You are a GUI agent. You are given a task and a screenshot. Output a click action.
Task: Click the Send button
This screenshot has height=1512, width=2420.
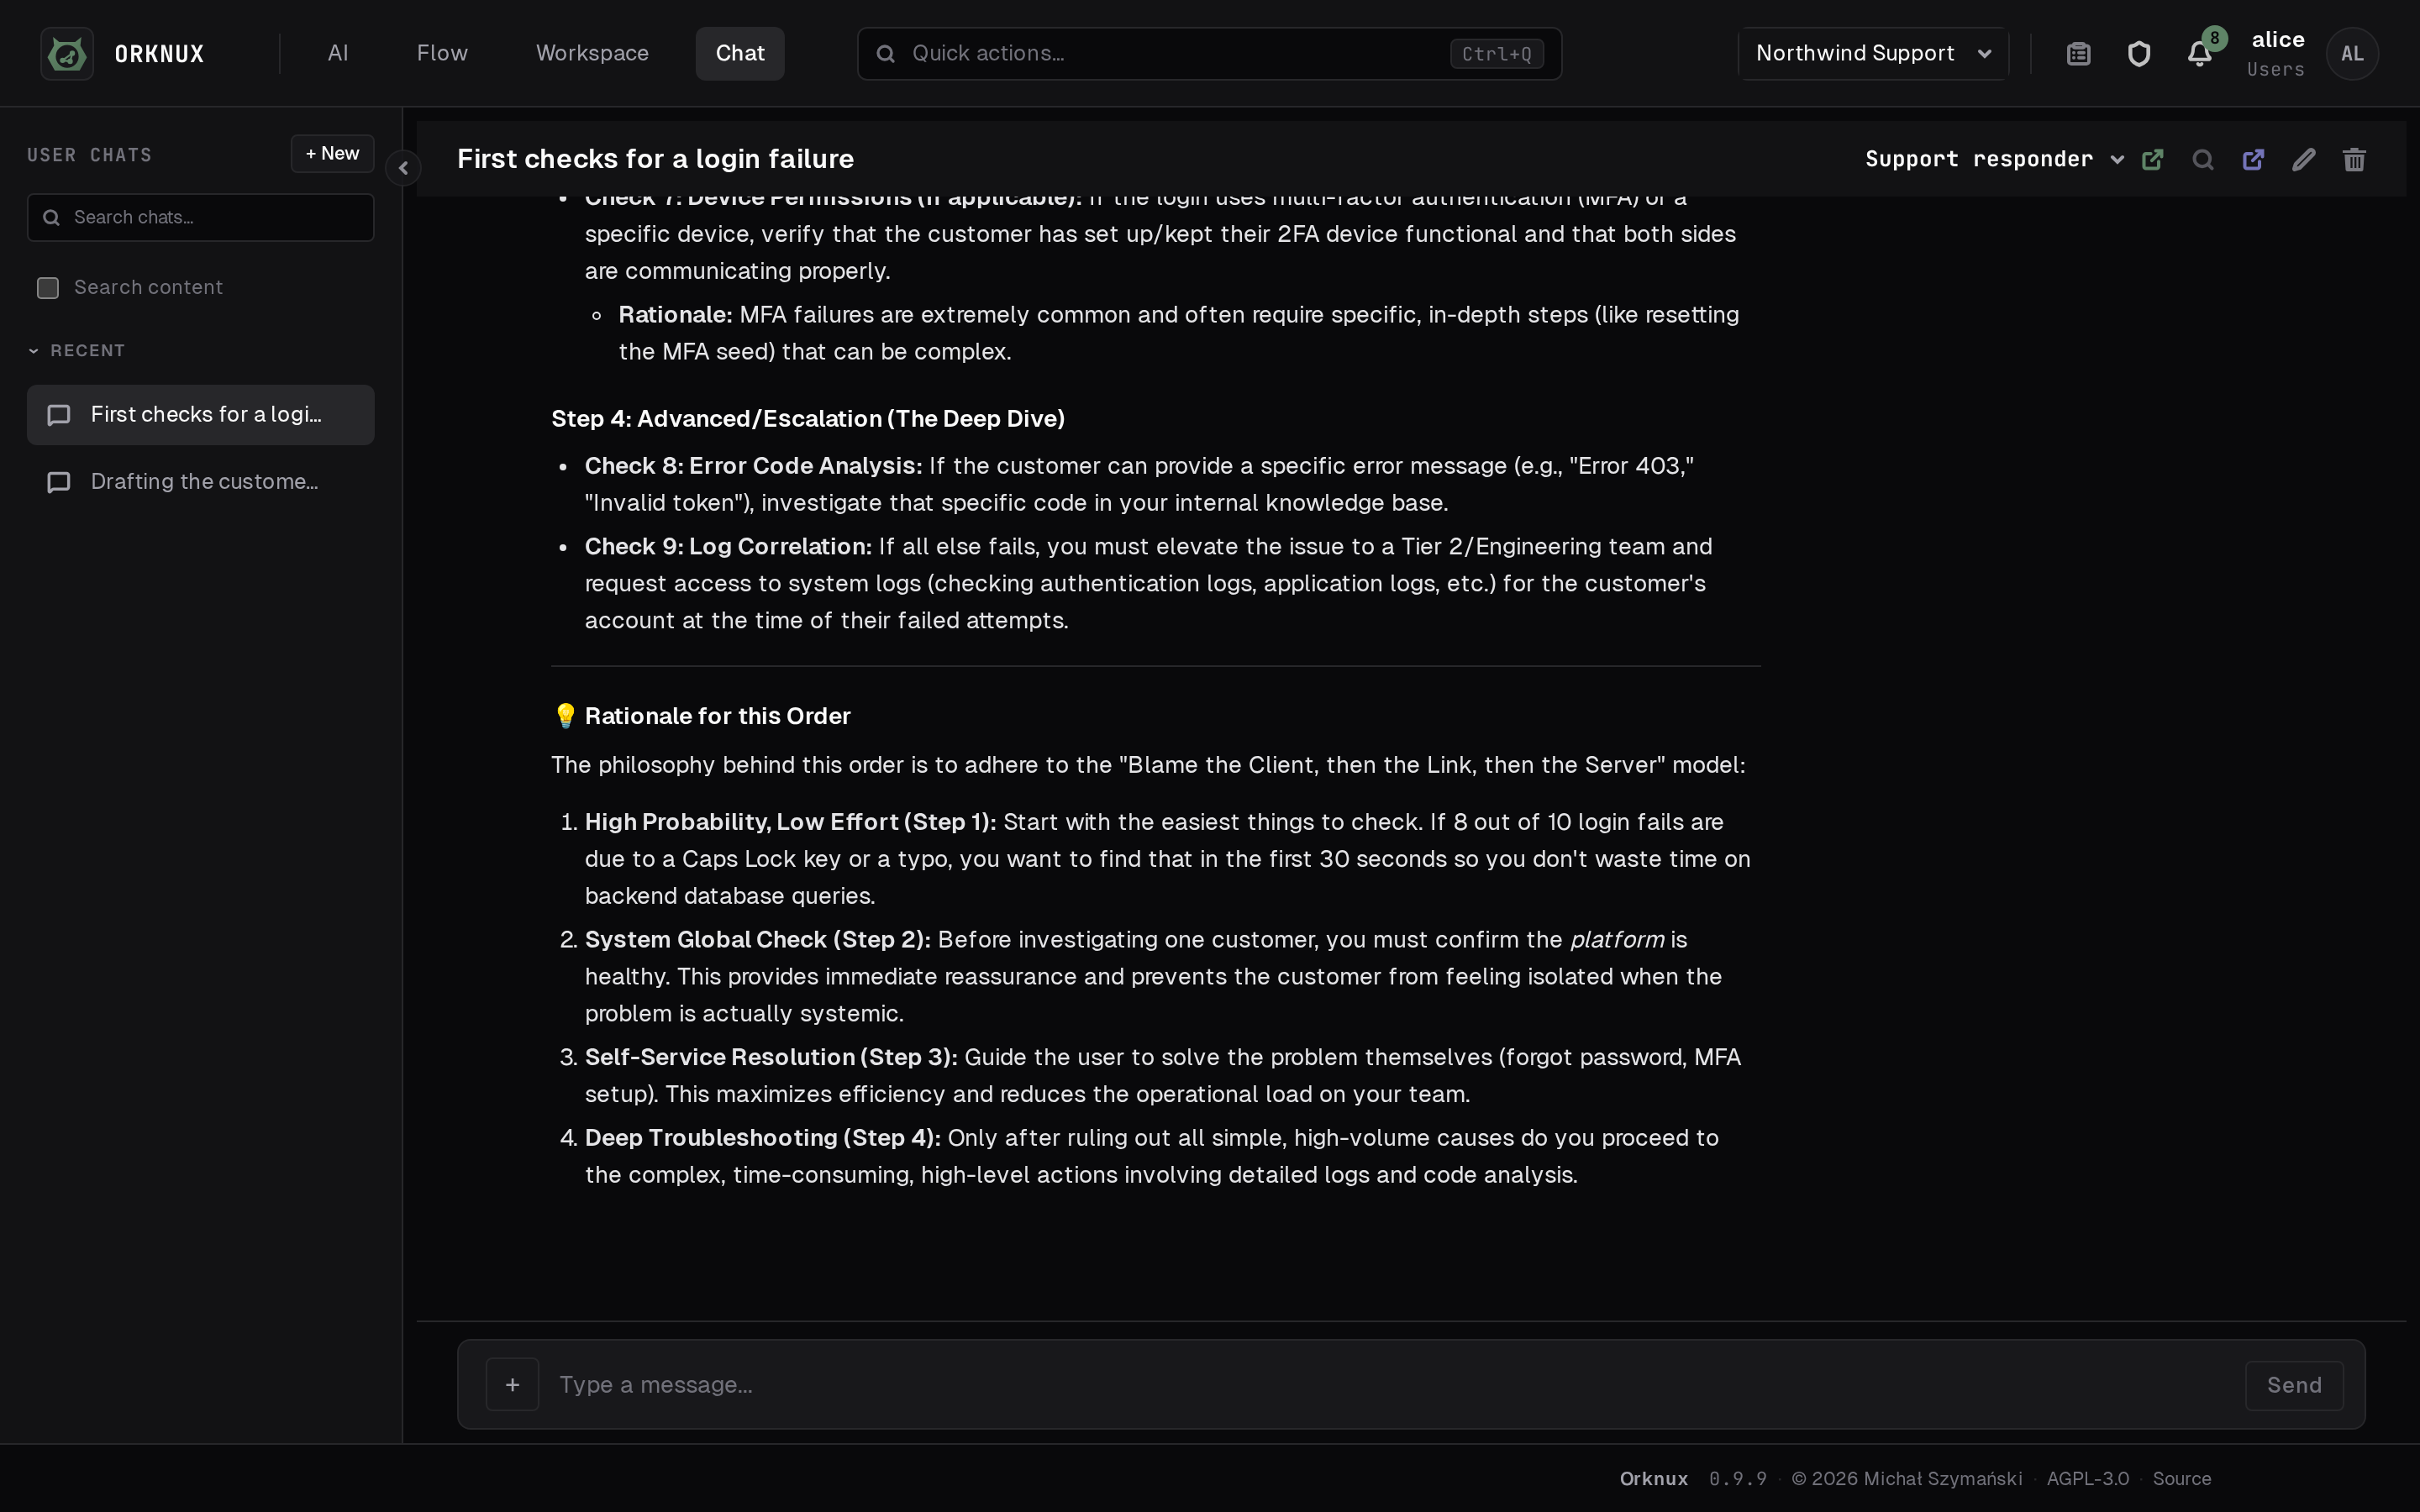coord(2294,1385)
